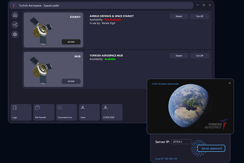Viewport: 244px width, 163px height.
Task: Click the Server password field
Action: click(x=211, y=148)
